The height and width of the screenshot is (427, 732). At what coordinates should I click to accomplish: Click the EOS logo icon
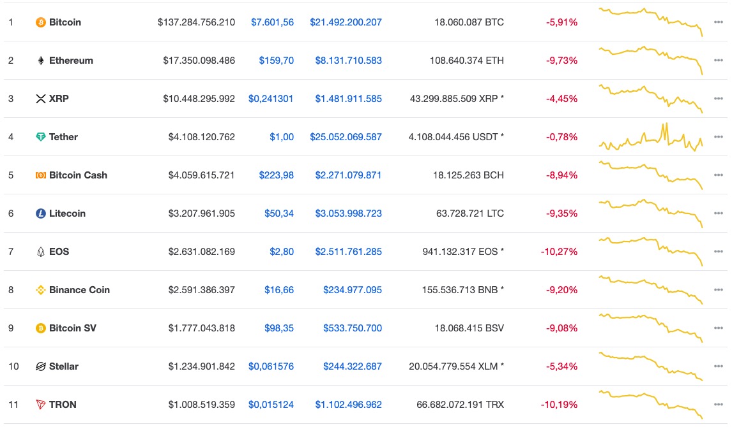[41, 252]
